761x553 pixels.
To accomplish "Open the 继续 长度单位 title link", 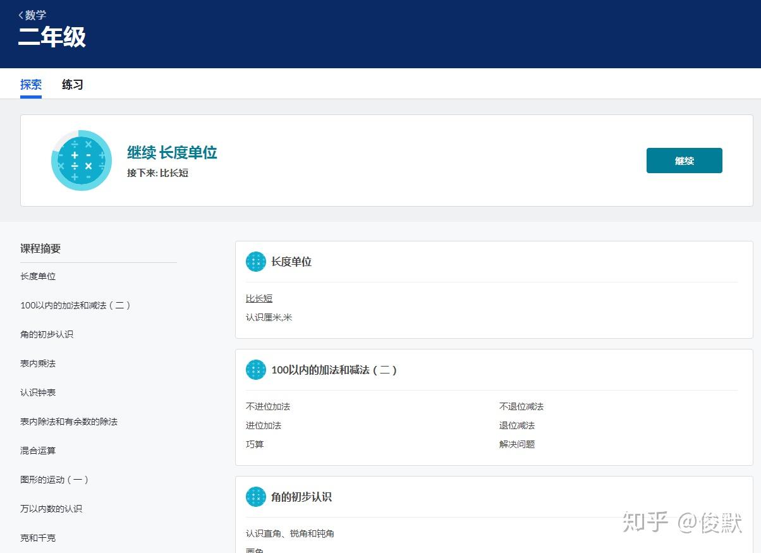I will [x=172, y=152].
